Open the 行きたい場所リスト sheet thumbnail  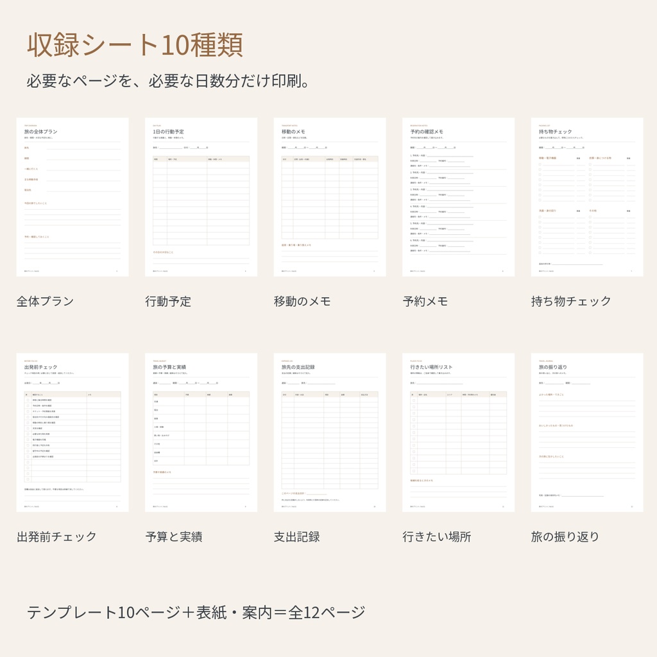point(458,432)
